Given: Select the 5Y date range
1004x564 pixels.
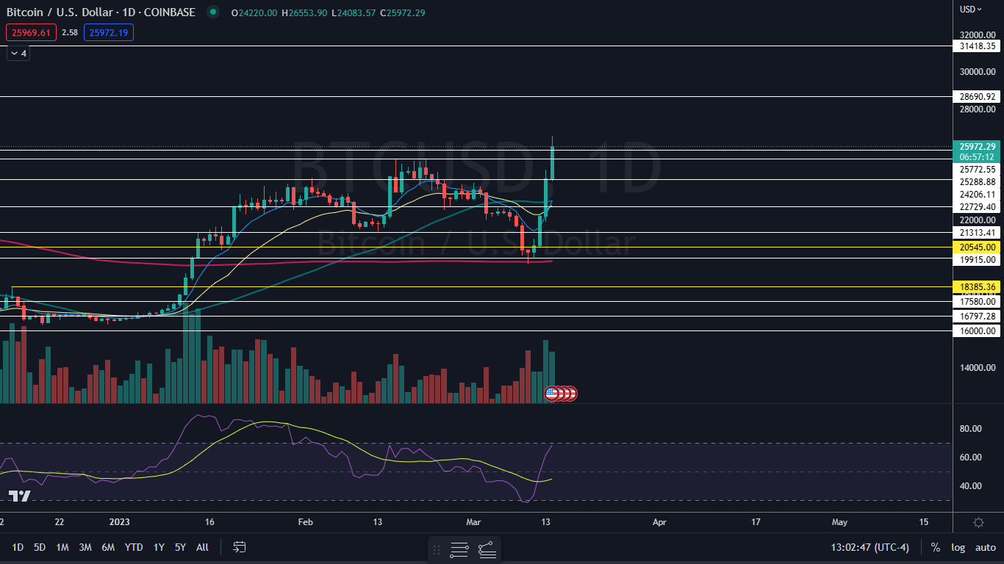Looking at the screenshot, I should click(181, 547).
